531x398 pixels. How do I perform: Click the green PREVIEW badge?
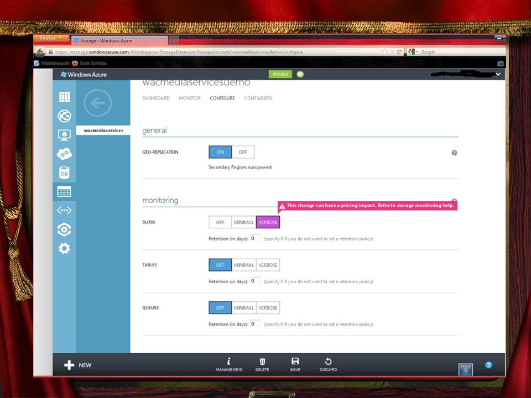coord(280,74)
